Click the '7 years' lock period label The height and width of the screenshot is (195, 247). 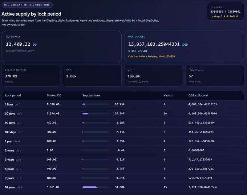(9, 178)
